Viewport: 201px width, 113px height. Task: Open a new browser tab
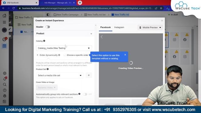tap(80, 3)
